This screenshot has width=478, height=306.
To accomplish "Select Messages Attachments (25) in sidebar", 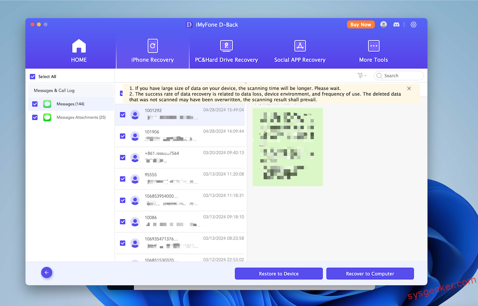I will tap(71, 117).
